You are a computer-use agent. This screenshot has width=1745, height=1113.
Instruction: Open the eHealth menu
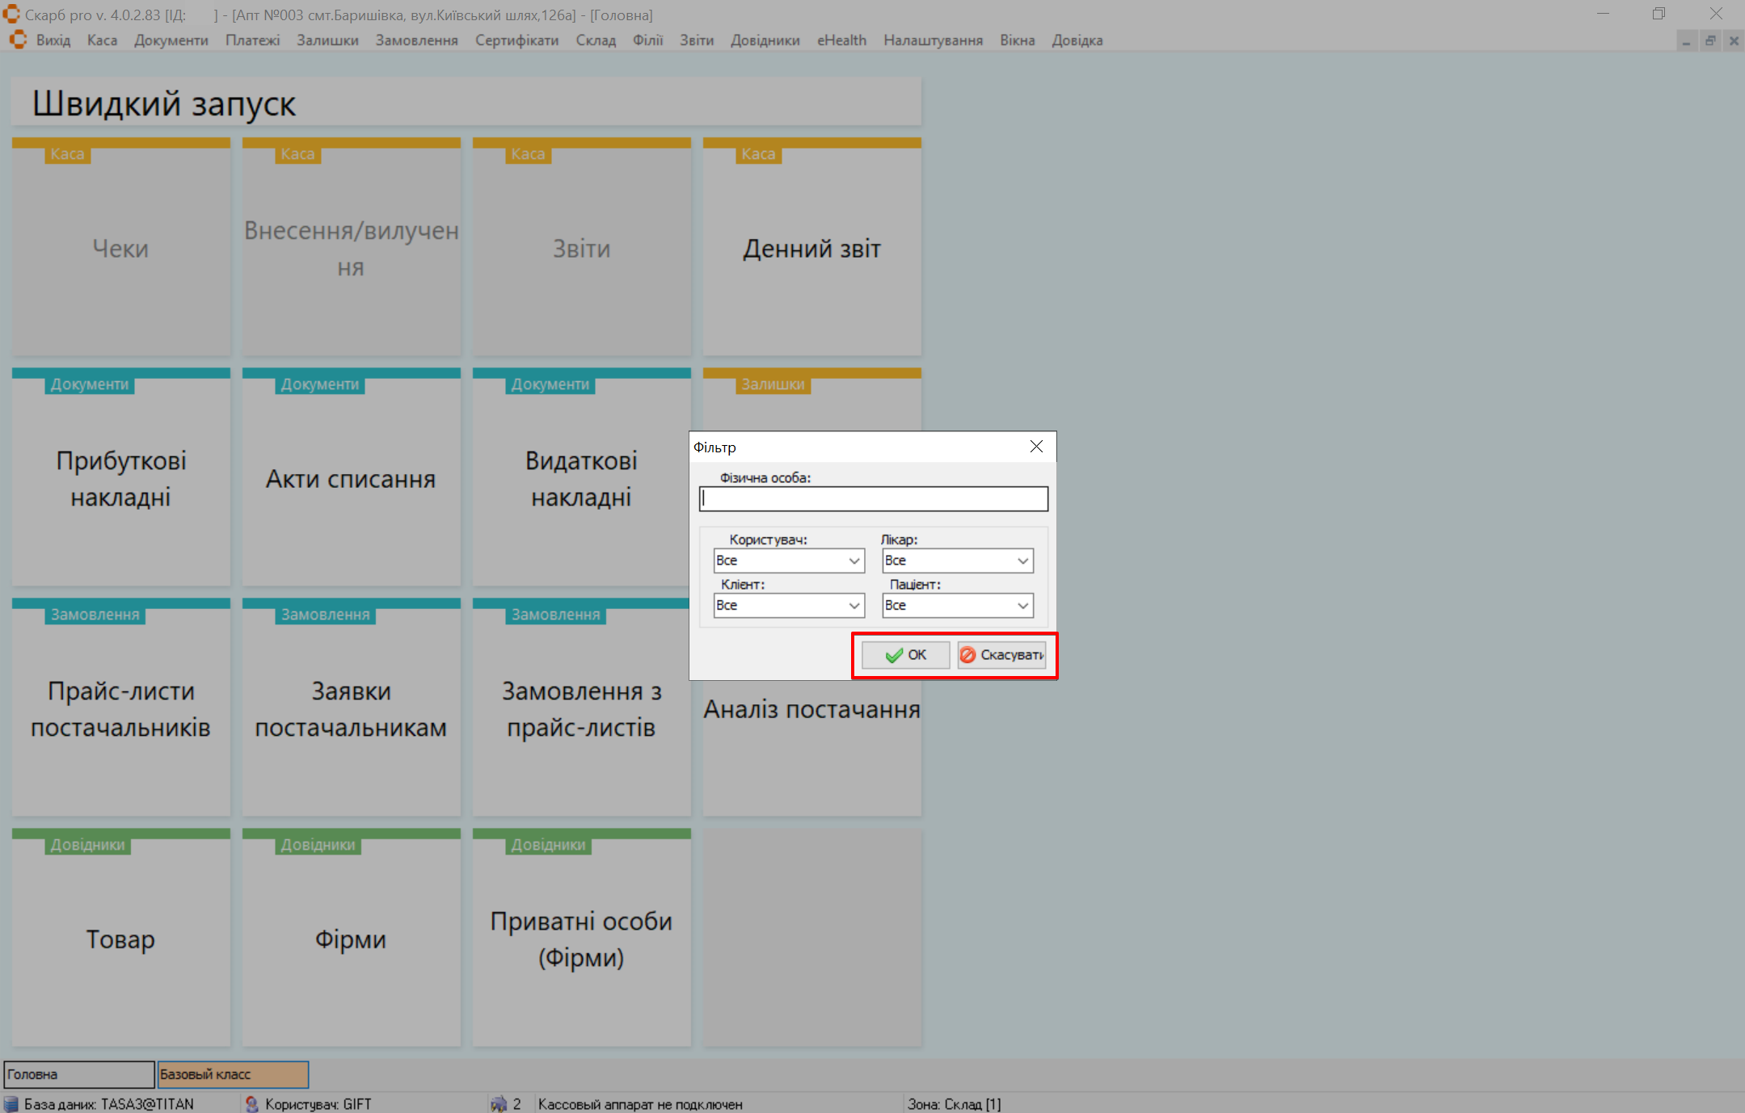(x=841, y=40)
